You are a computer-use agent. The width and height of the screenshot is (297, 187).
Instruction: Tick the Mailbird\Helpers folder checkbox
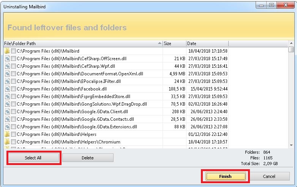point(13,134)
